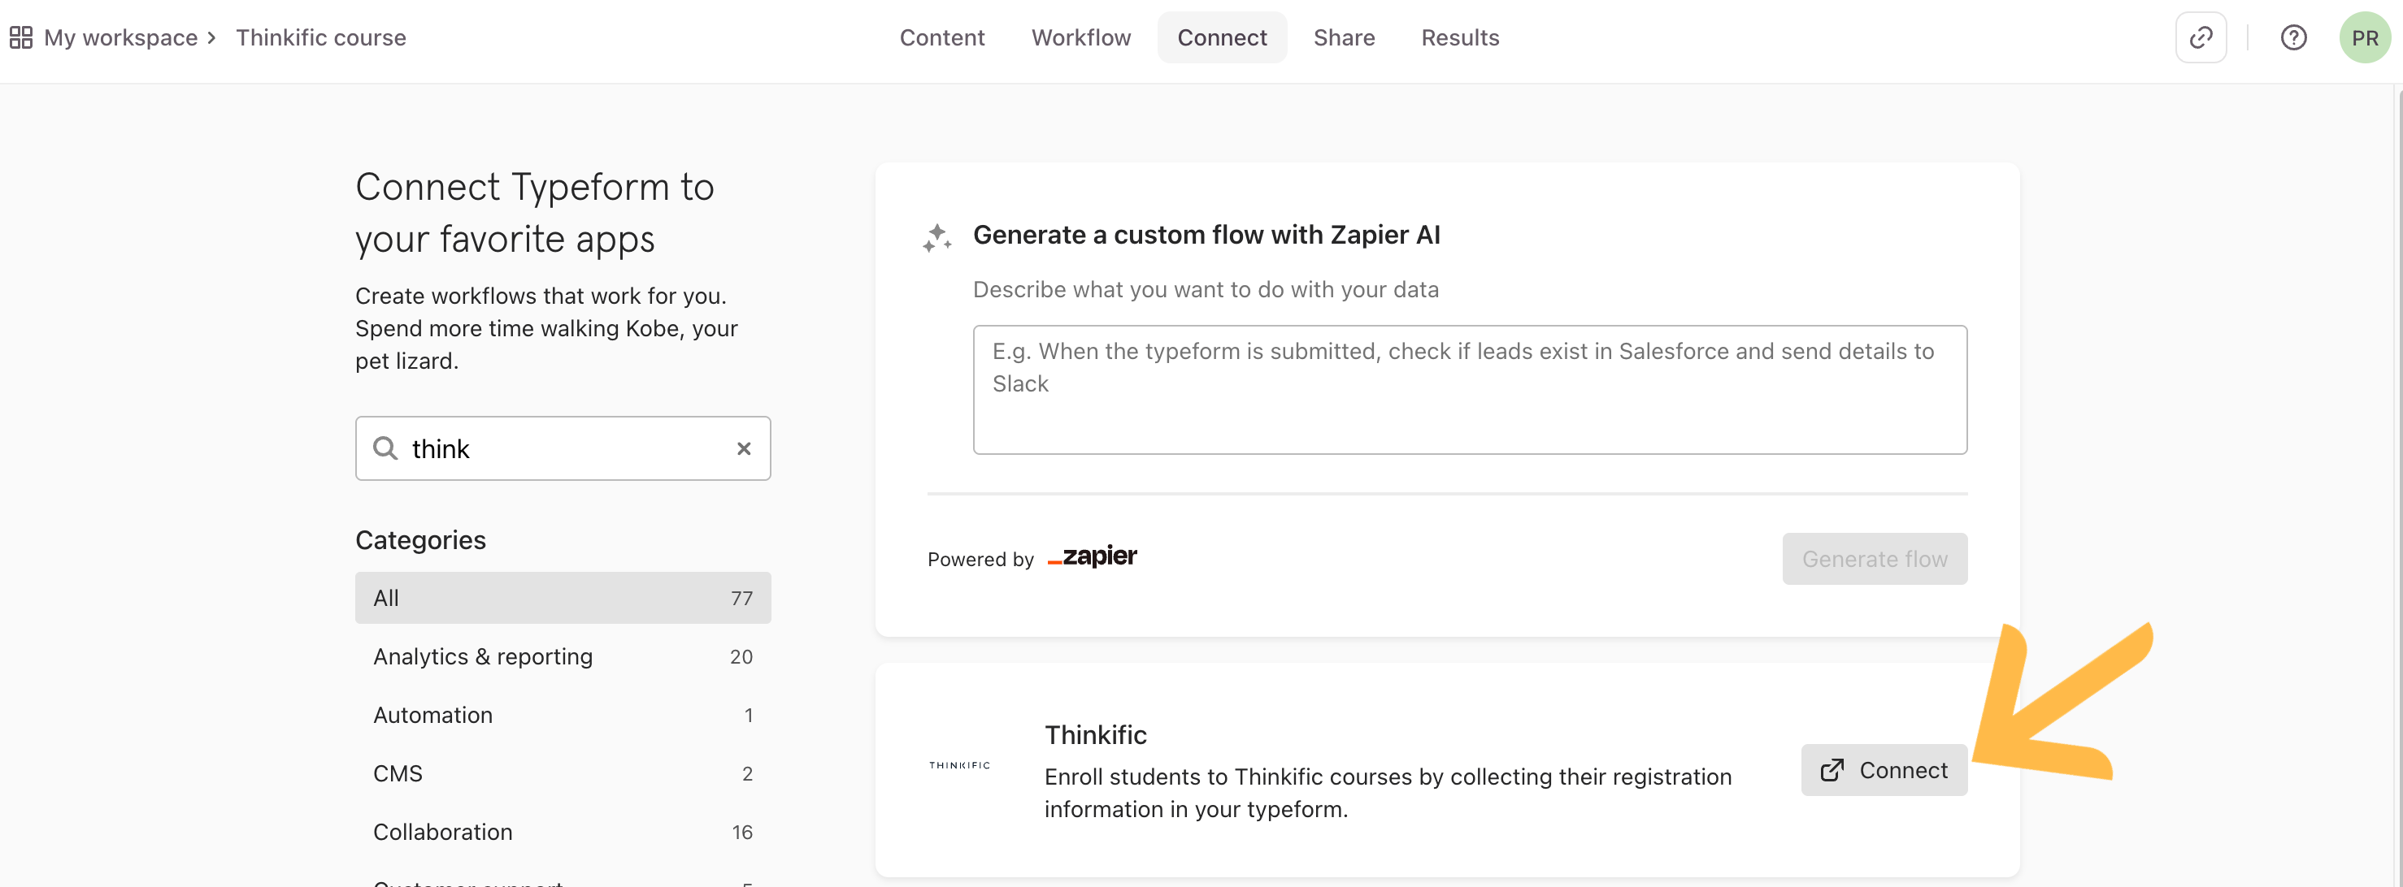Clear the search with the X icon
Viewport: 2403px width, 887px height.
coord(744,448)
